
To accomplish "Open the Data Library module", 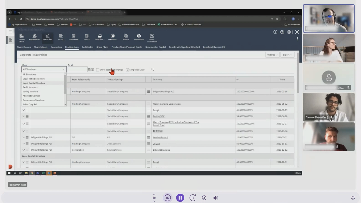I will click(100, 37).
